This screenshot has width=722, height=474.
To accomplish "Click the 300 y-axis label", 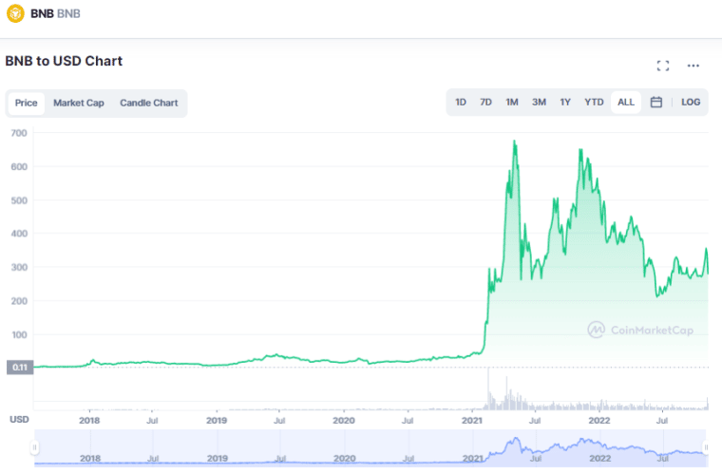I will [19, 267].
